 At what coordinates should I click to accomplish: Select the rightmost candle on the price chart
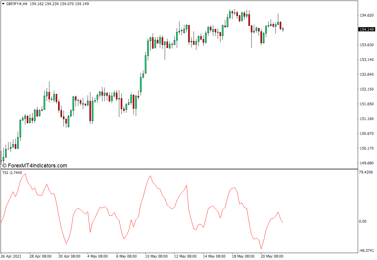283,30
